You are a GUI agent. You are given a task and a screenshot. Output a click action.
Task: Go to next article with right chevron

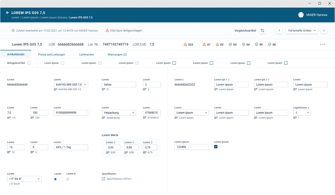pos(324,31)
